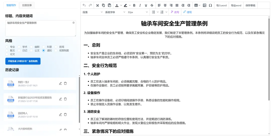Image resolution: width=272 pixels, height=136 pixels.
Task: Cut selection with scissors icon
Action: (x=97, y=5)
